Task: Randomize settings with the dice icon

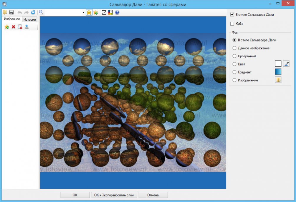Action: [x=104, y=12]
